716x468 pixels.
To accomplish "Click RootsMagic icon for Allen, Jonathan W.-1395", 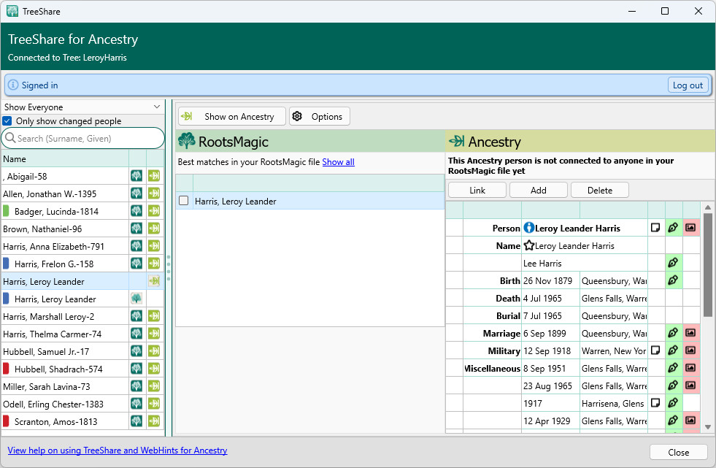I will tap(136, 193).
